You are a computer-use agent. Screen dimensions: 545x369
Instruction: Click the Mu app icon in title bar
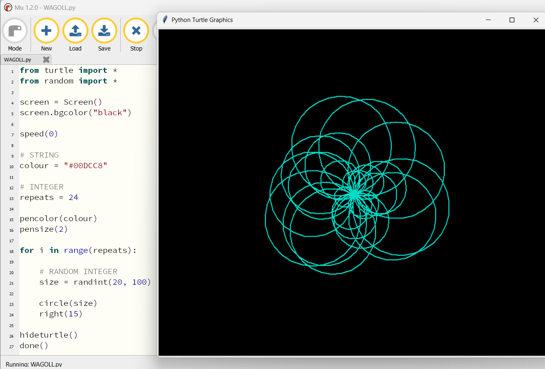click(x=8, y=7)
